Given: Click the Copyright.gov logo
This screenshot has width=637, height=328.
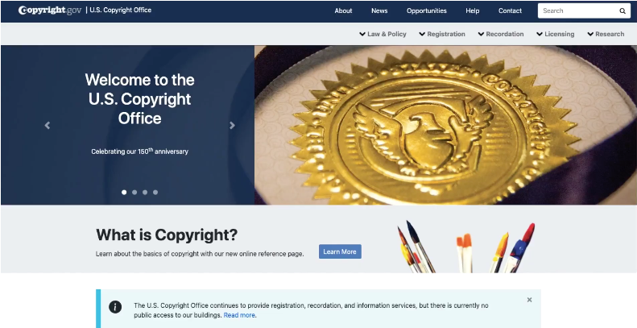Looking at the screenshot, I should coord(50,10).
